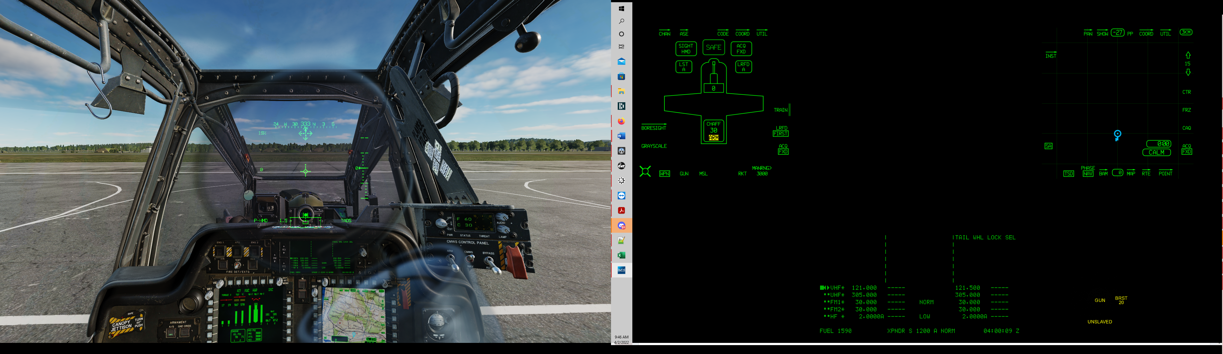Click the cyan ownship symbol on TSD
The width and height of the screenshot is (1223, 354).
pyautogui.click(x=1117, y=135)
